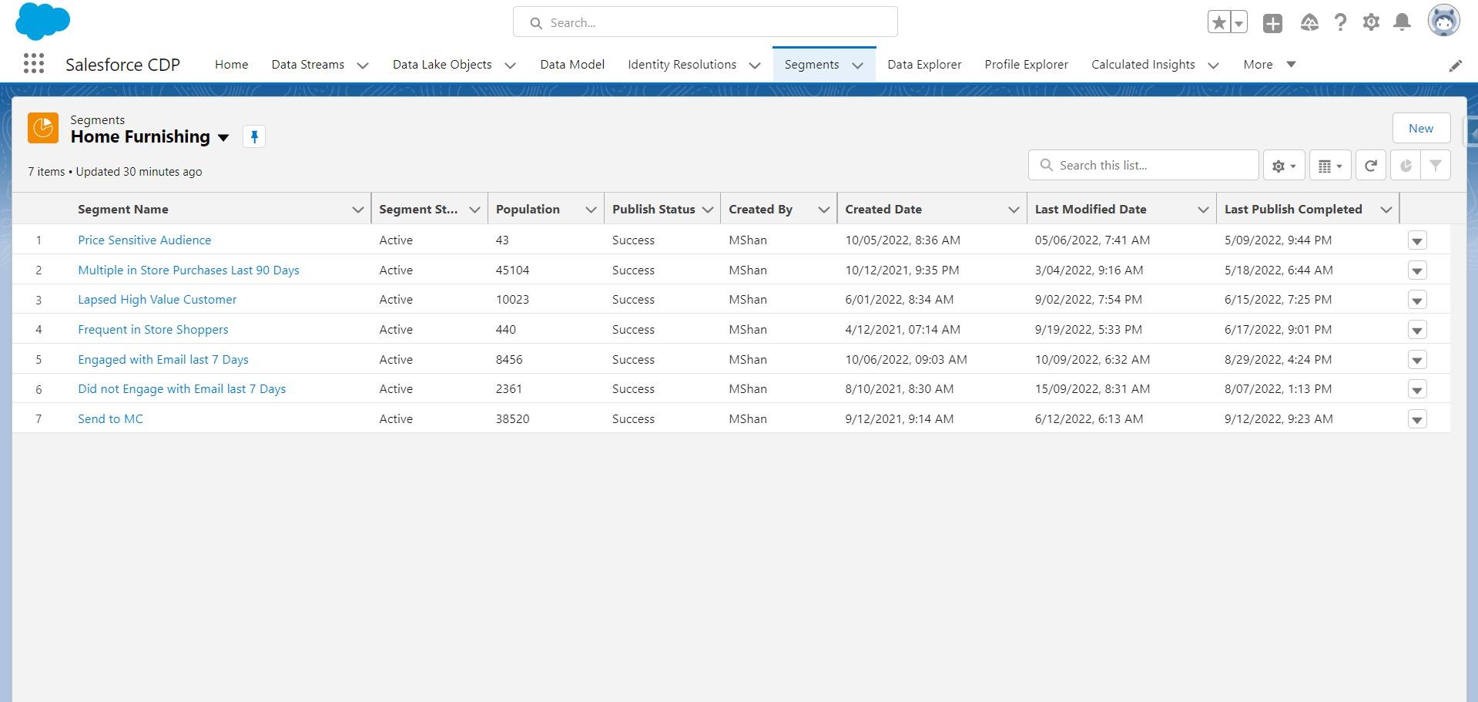Open Price Sensitive Audience segment
Image resolution: width=1478 pixels, height=702 pixels.
pos(144,240)
